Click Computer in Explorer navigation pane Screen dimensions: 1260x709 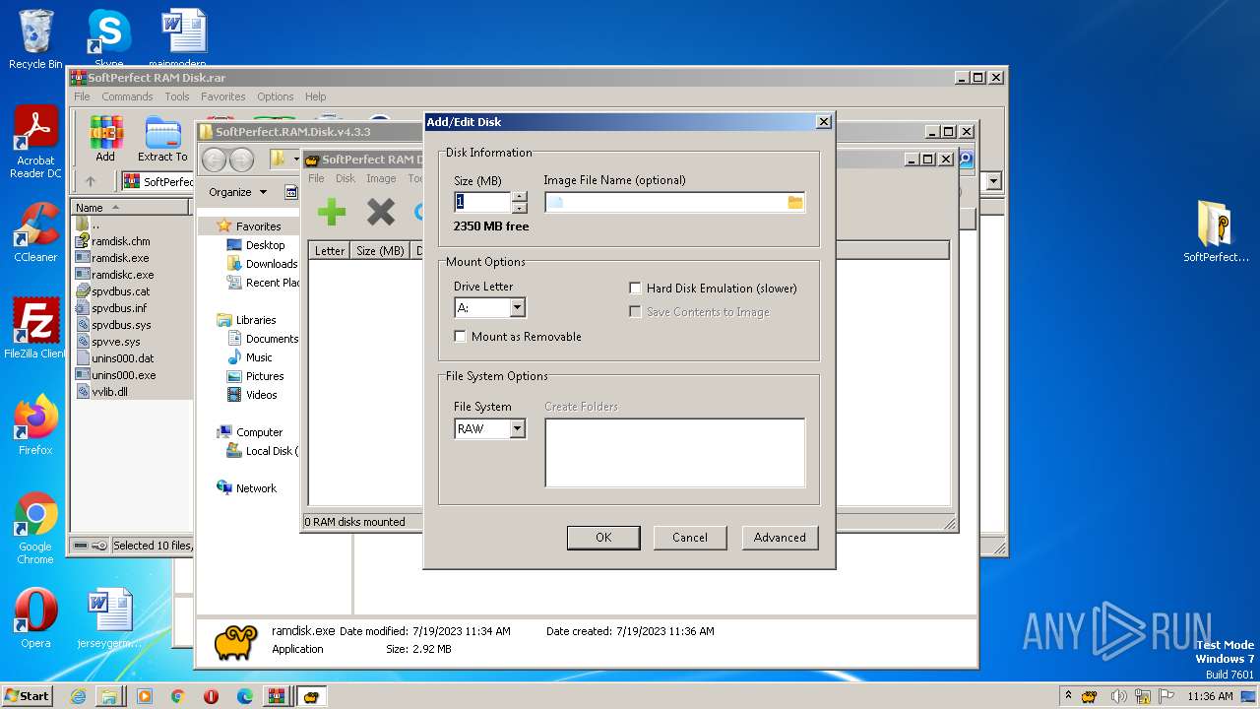[259, 432]
